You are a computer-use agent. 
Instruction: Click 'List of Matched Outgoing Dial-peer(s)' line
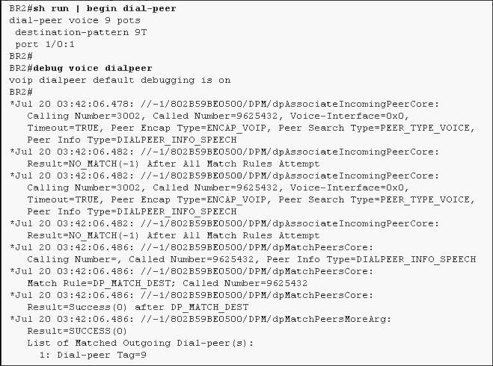140,343
